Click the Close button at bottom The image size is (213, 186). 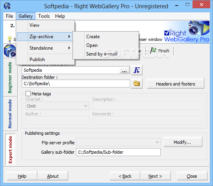point(192,176)
